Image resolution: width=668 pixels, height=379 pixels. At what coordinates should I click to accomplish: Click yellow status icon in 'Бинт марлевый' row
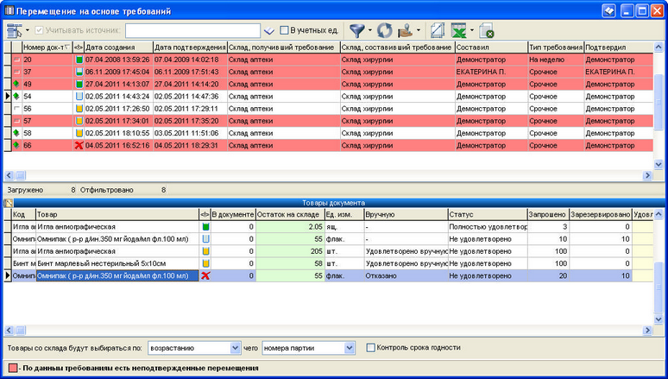pos(205,263)
